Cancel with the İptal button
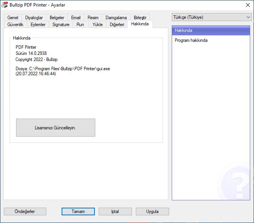Screen dimensions: 254x223 click(x=115, y=211)
